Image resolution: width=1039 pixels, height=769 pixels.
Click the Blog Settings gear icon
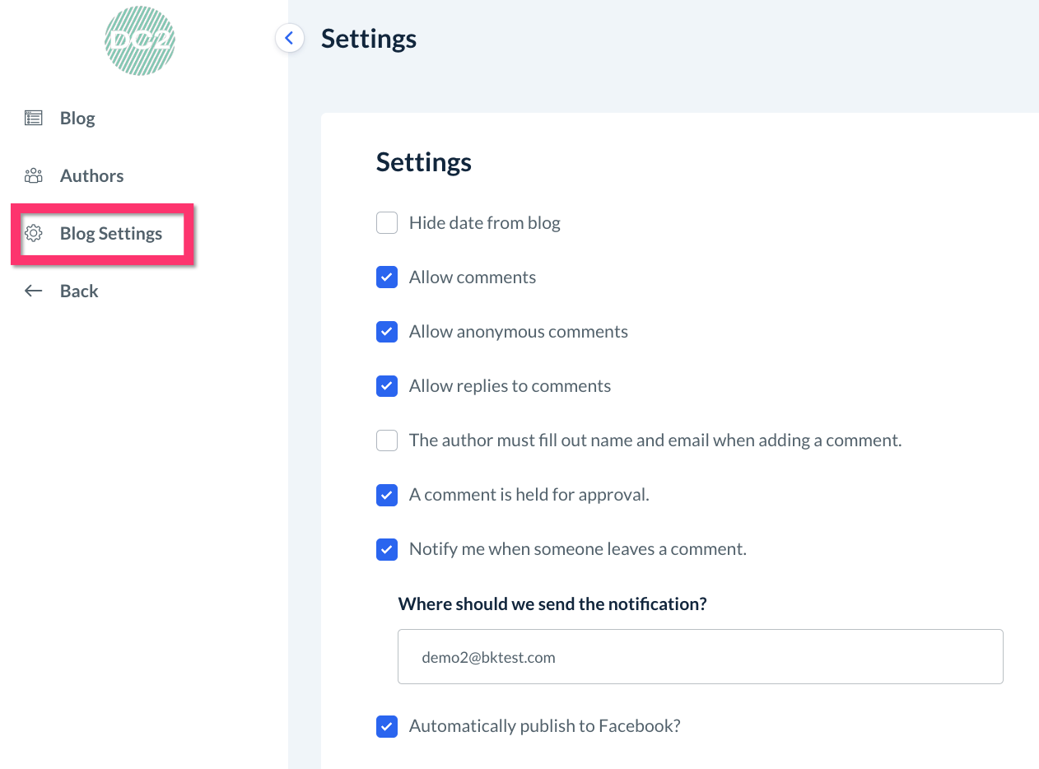coord(33,233)
